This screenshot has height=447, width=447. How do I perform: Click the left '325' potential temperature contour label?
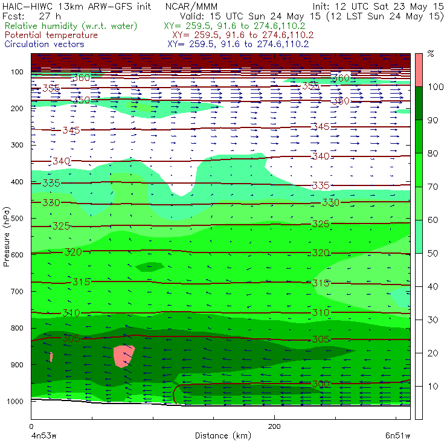61,226
